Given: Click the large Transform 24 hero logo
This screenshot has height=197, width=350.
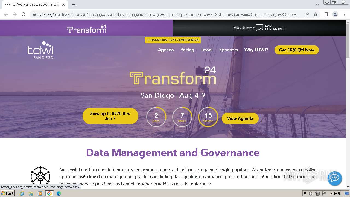Looking at the screenshot, I should click(x=173, y=76).
